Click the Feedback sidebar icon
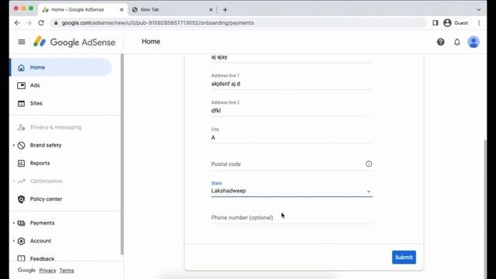The width and height of the screenshot is (496, 279). point(21,258)
